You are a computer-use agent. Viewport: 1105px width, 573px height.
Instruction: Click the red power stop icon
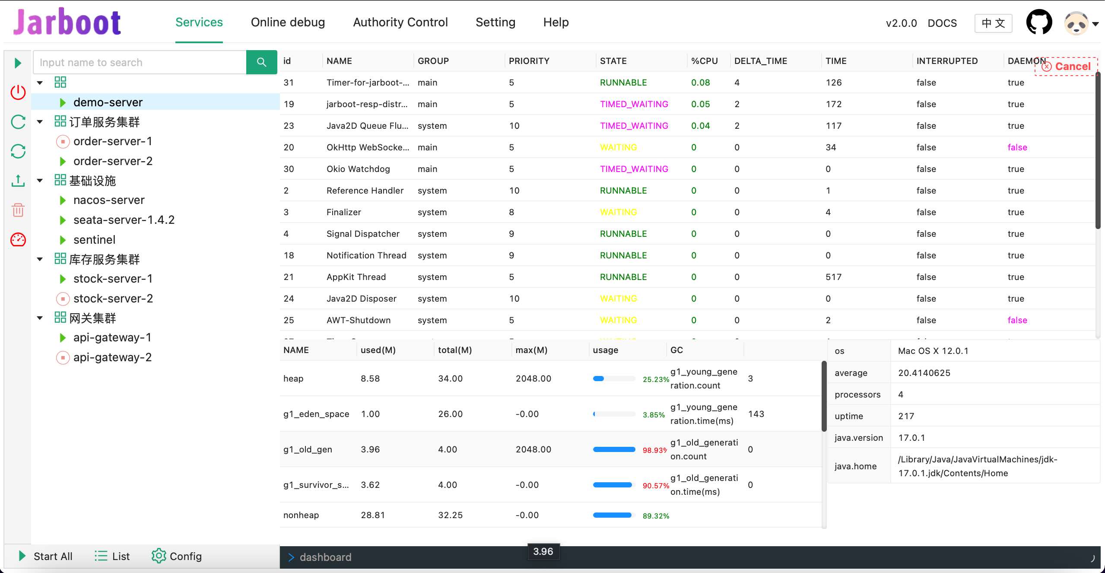[x=18, y=92]
